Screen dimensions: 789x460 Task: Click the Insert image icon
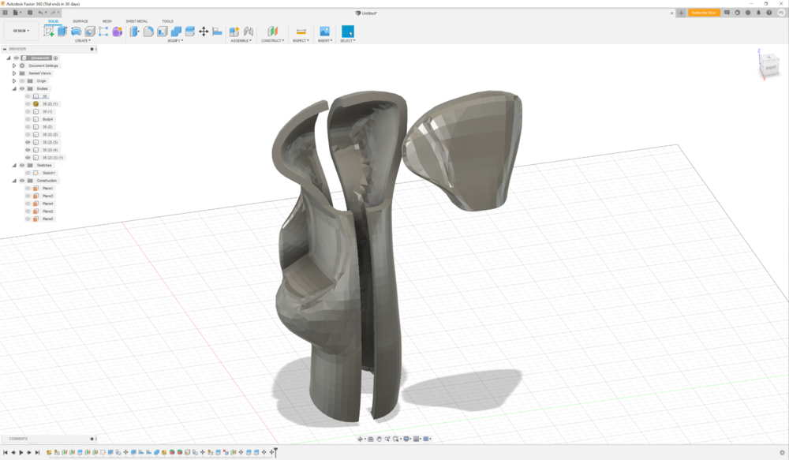(x=324, y=32)
